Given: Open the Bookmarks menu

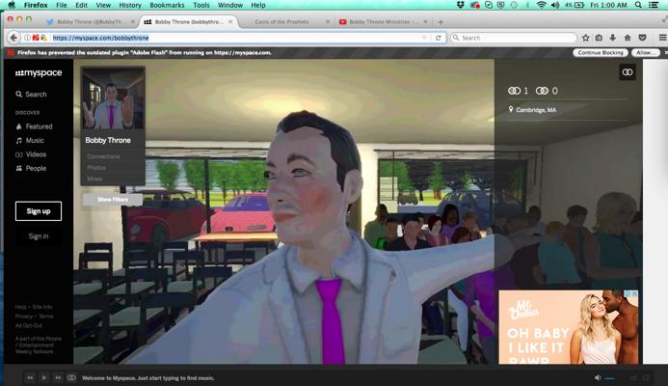Looking at the screenshot, I should (x=167, y=5).
